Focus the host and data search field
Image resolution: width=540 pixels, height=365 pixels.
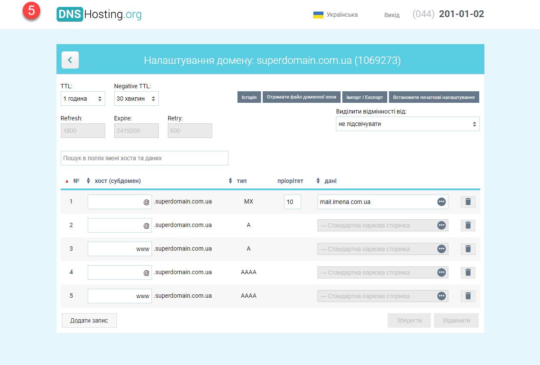[145, 158]
